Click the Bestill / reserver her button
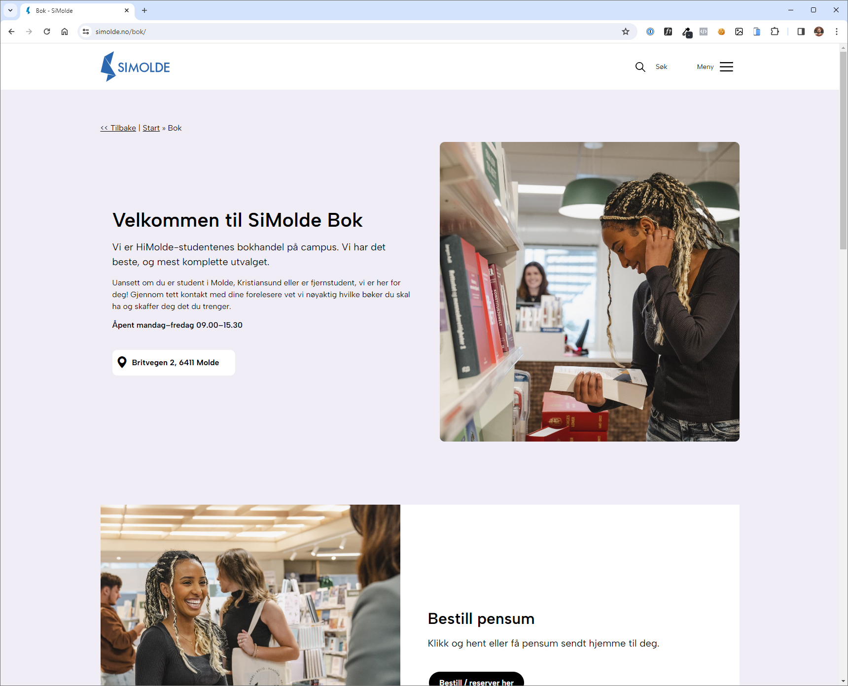This screenshot has width=848, height=686. click(x=476, y=679)
